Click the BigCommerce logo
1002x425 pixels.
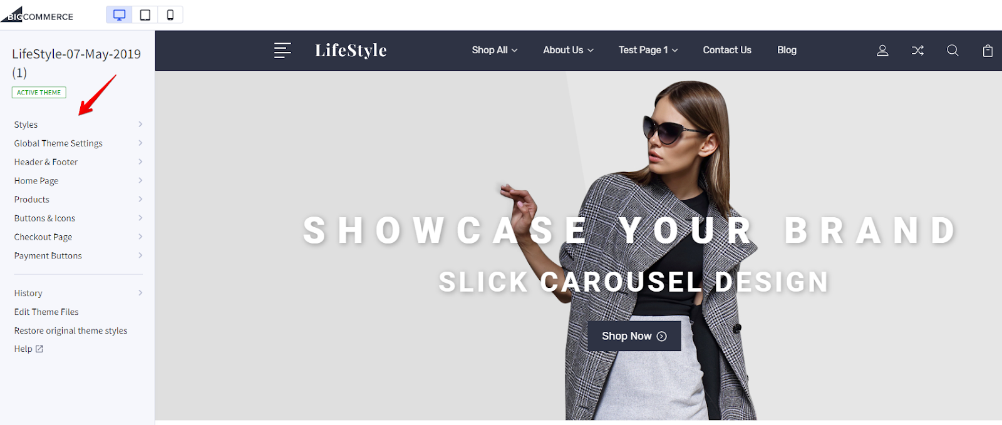click(x=37, y=15)
